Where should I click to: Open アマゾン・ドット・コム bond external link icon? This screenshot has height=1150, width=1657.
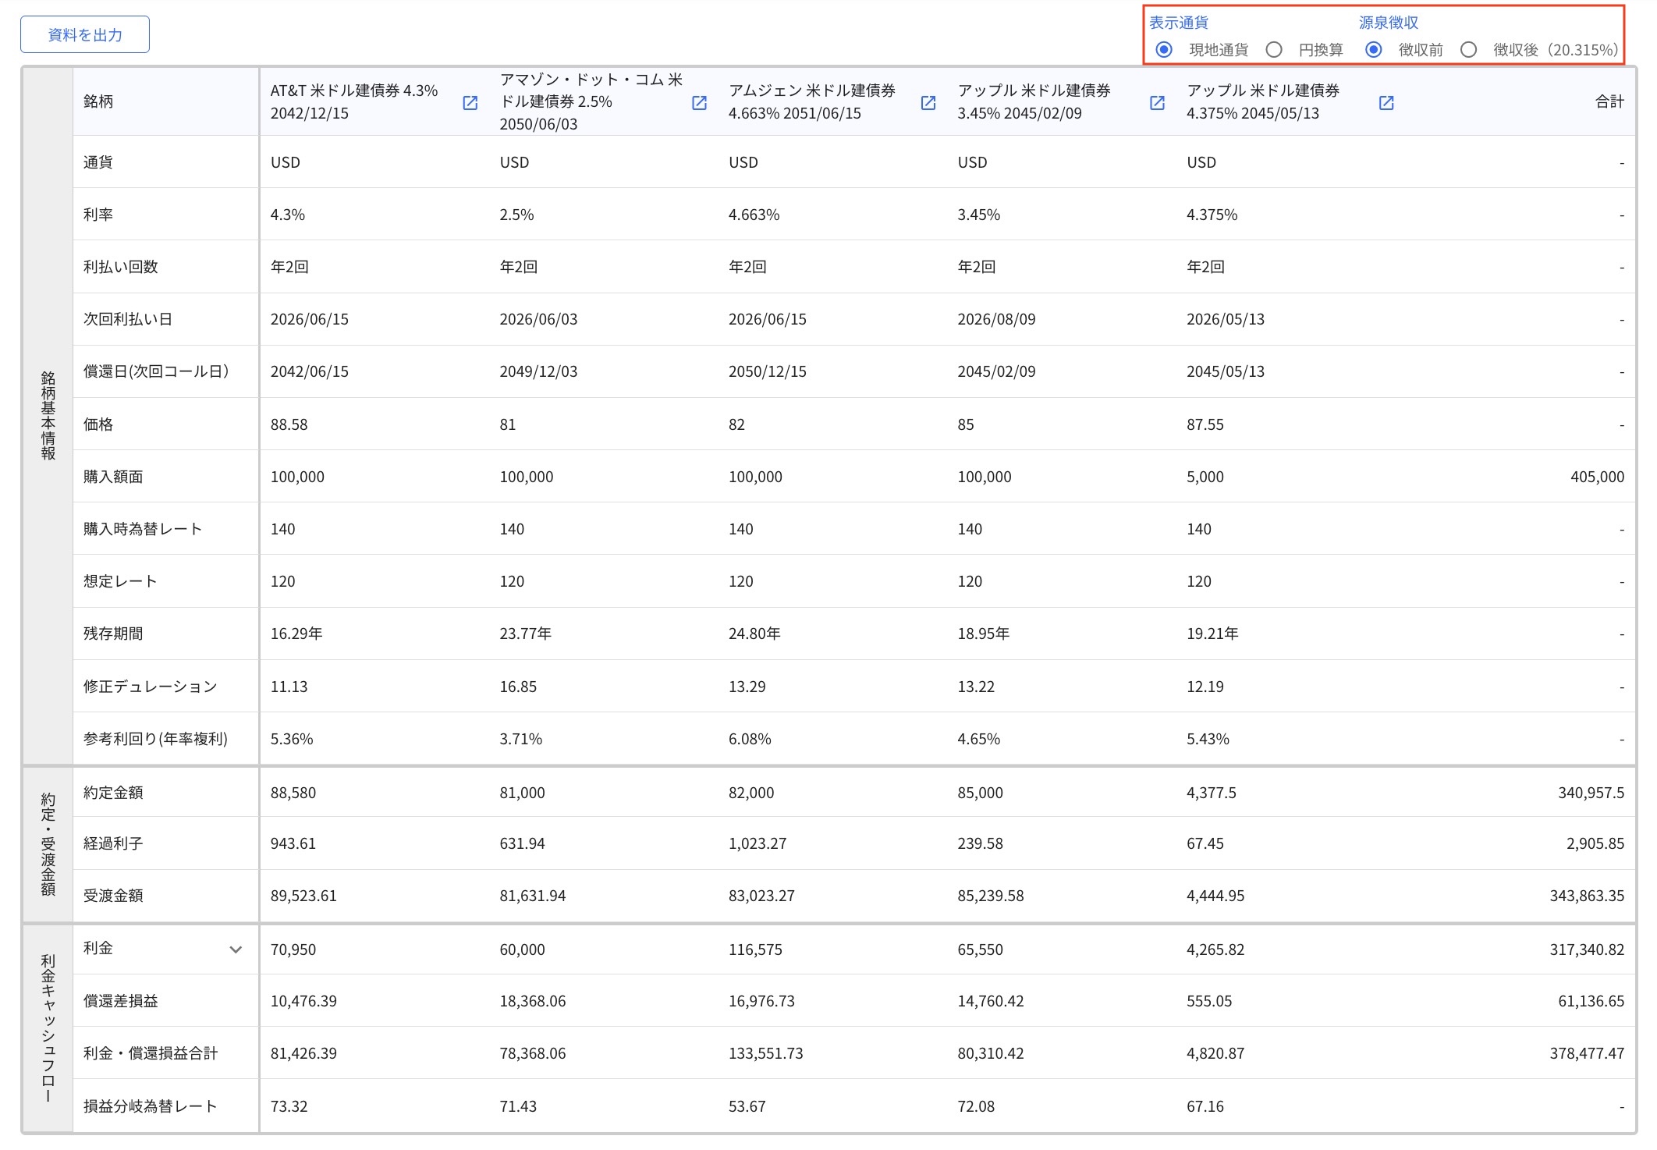coord(698,102)
